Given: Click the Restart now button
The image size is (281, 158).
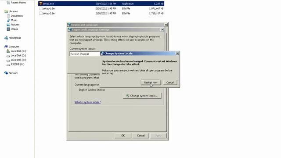Looking at the screenshot, I should point(151,83).
